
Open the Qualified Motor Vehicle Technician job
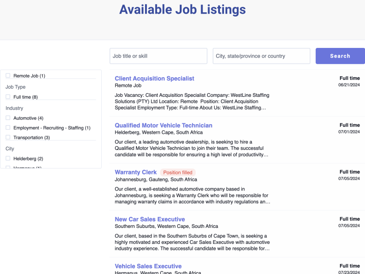click(x=163, y=126)
